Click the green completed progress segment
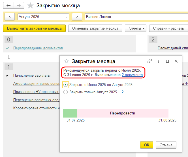 70,113
